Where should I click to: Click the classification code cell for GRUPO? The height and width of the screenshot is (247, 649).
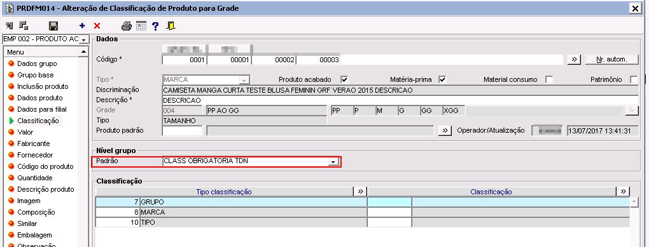389,202
